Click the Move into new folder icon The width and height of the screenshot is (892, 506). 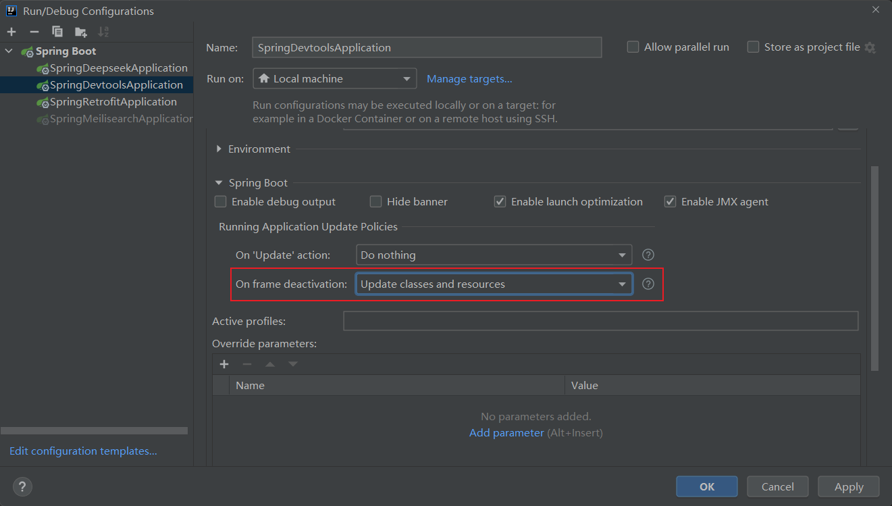pyautogui.click(x=80, y=32)
